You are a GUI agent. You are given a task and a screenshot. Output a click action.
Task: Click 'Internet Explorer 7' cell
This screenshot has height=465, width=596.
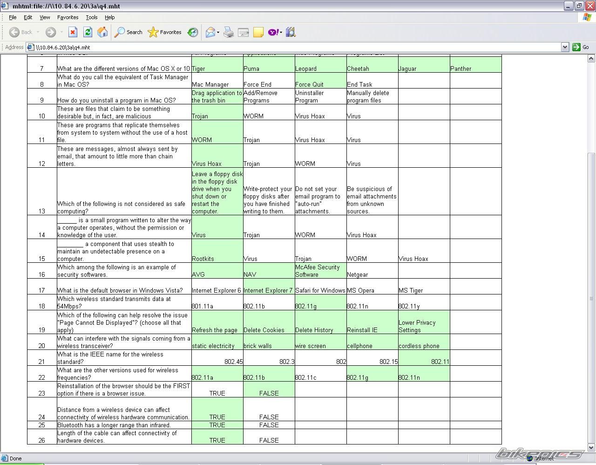[269, 287]
